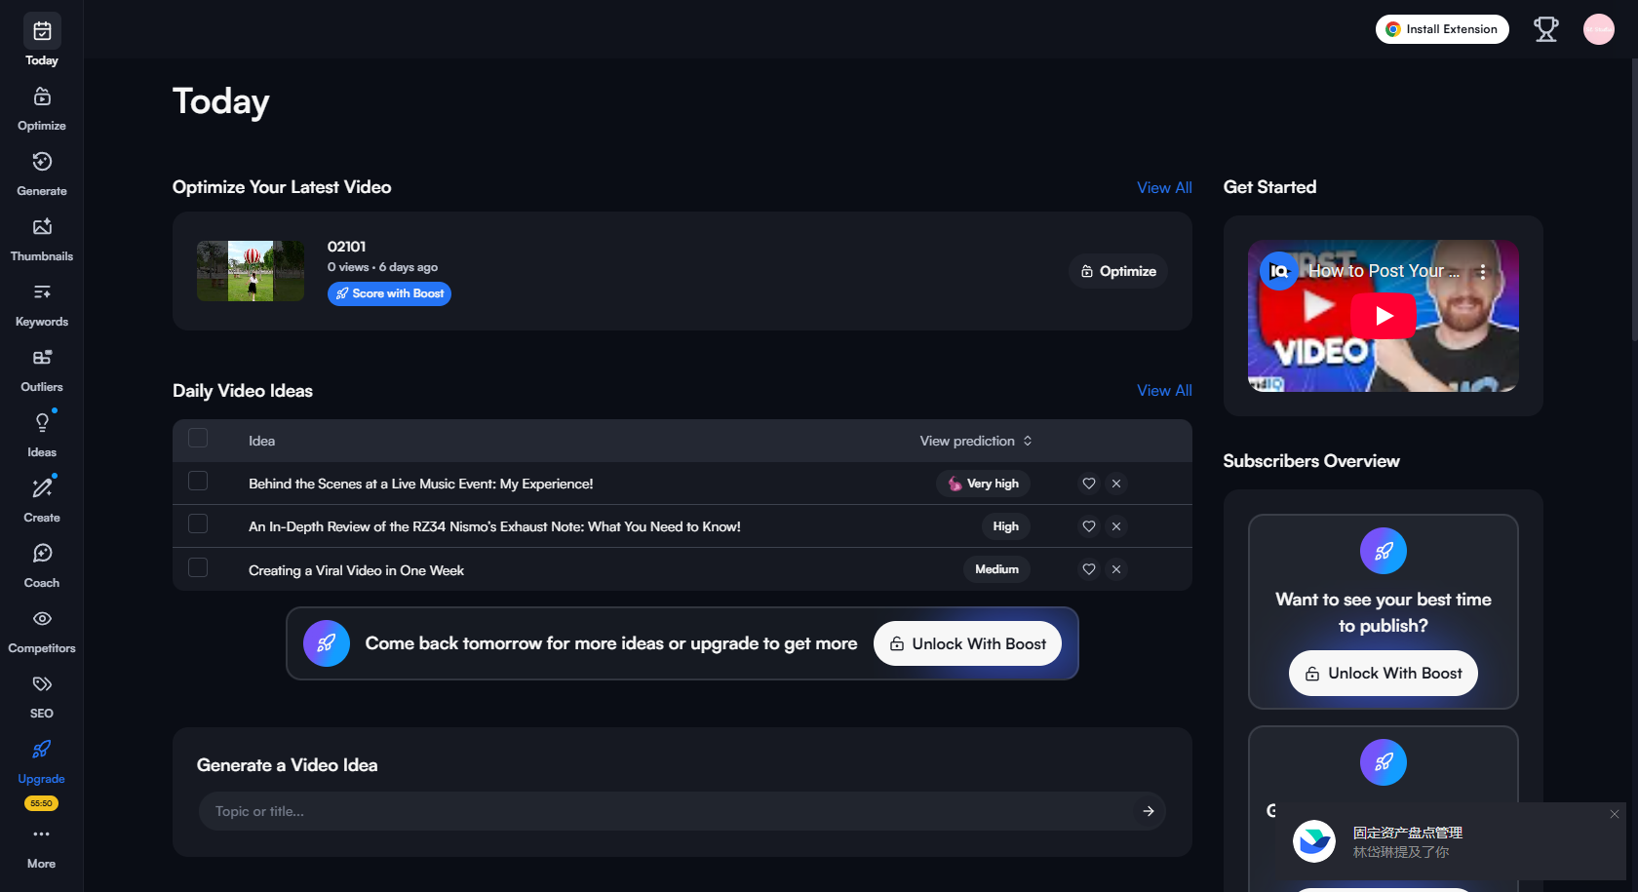Open the Outliers section

tap(42, 369)
